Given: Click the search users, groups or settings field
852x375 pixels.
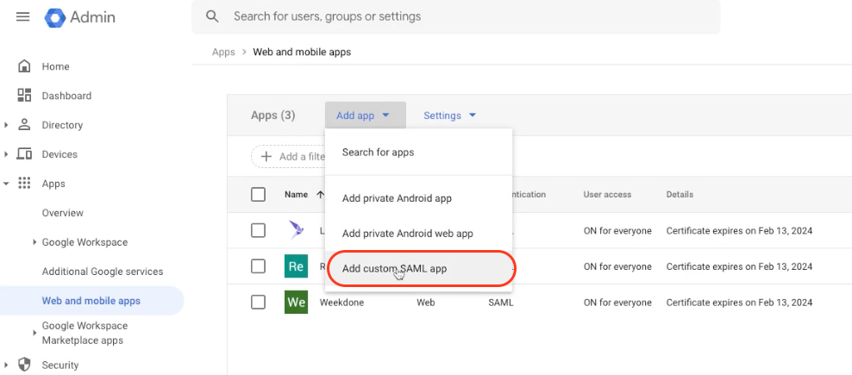Looking at the screenshot, I should click(466, 16).
